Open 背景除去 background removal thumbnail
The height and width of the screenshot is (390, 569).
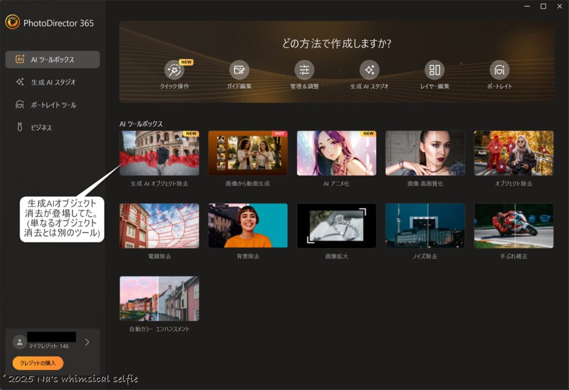click(x=248, y=226)
